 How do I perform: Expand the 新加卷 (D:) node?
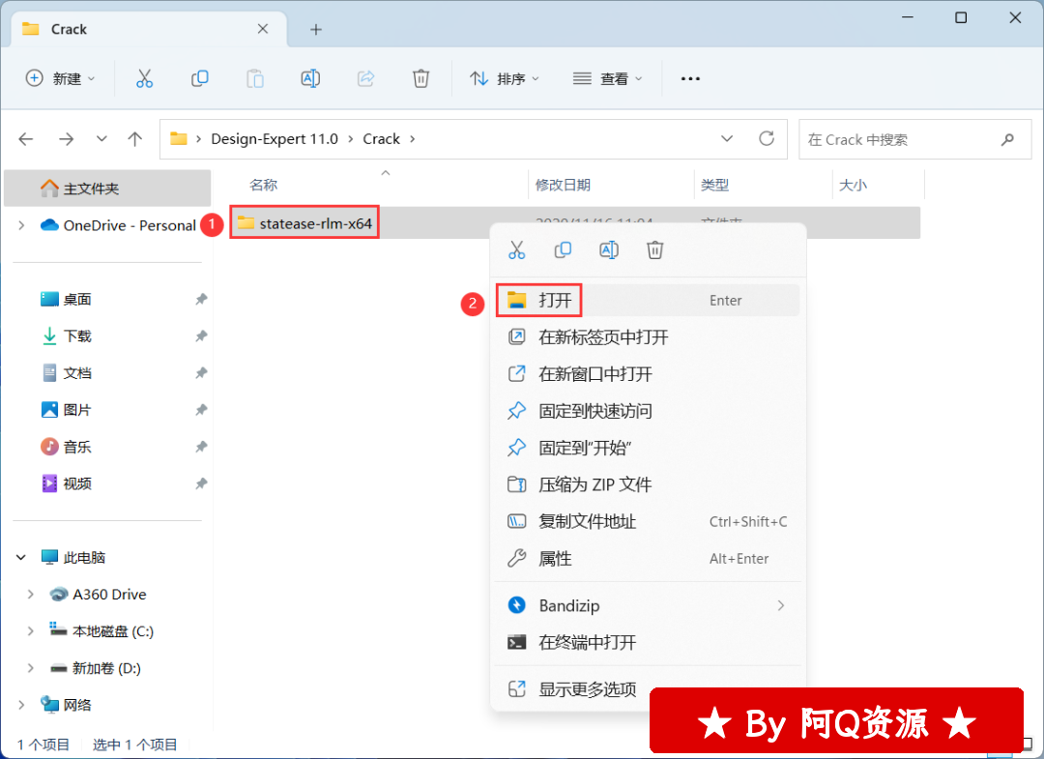pyautogui.click(x=31, y=668)
